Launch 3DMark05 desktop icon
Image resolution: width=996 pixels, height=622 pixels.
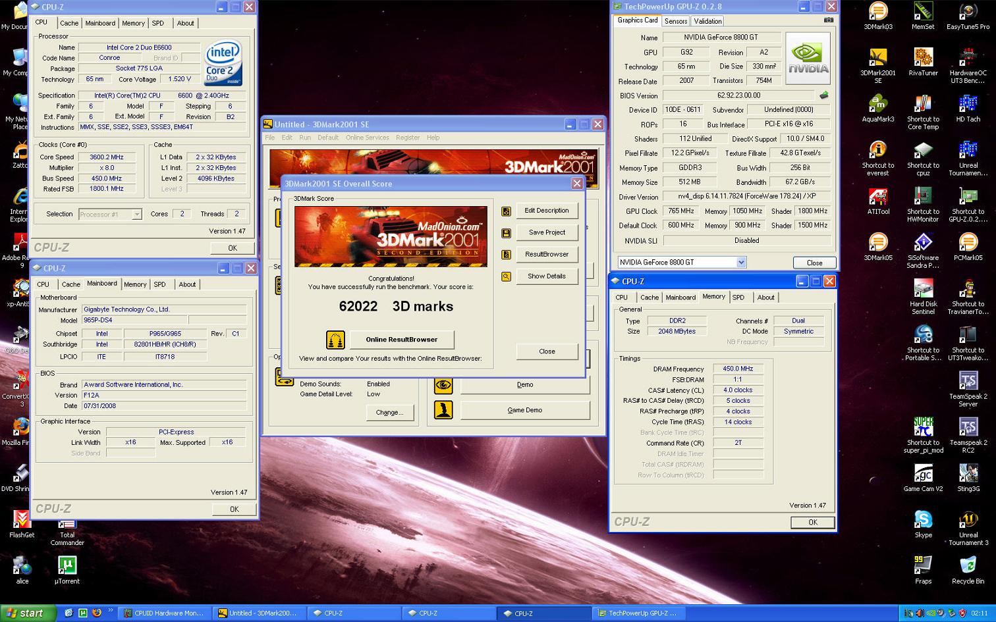pos(877,247)
